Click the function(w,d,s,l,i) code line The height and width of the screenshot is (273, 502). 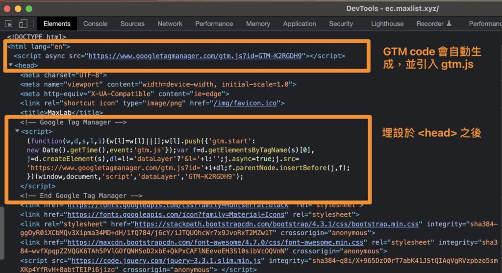(x=141, y=141)
